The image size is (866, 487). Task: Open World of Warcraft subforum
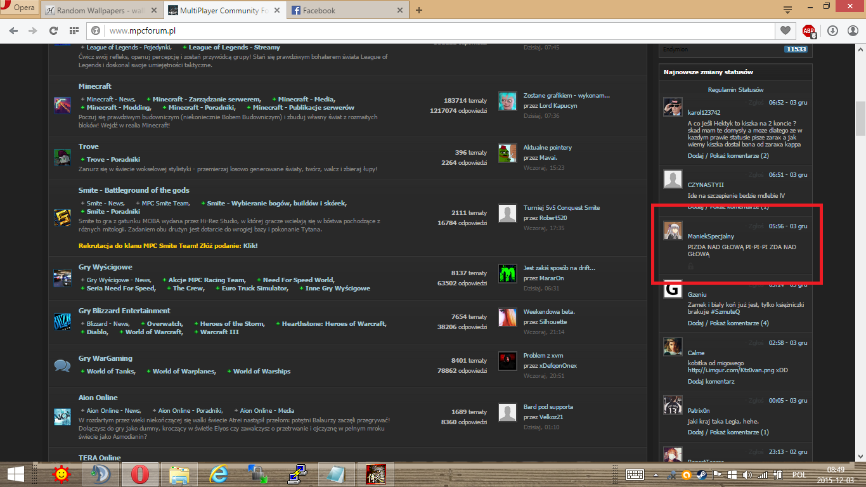154,332
